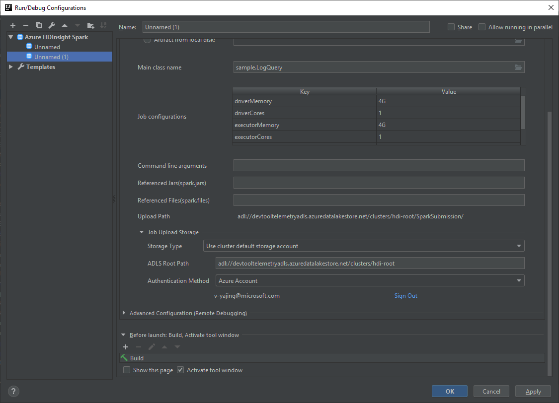This screenshot has height=403, width=559.
Task: Click the Sign Out link
Action: [405, 295]
